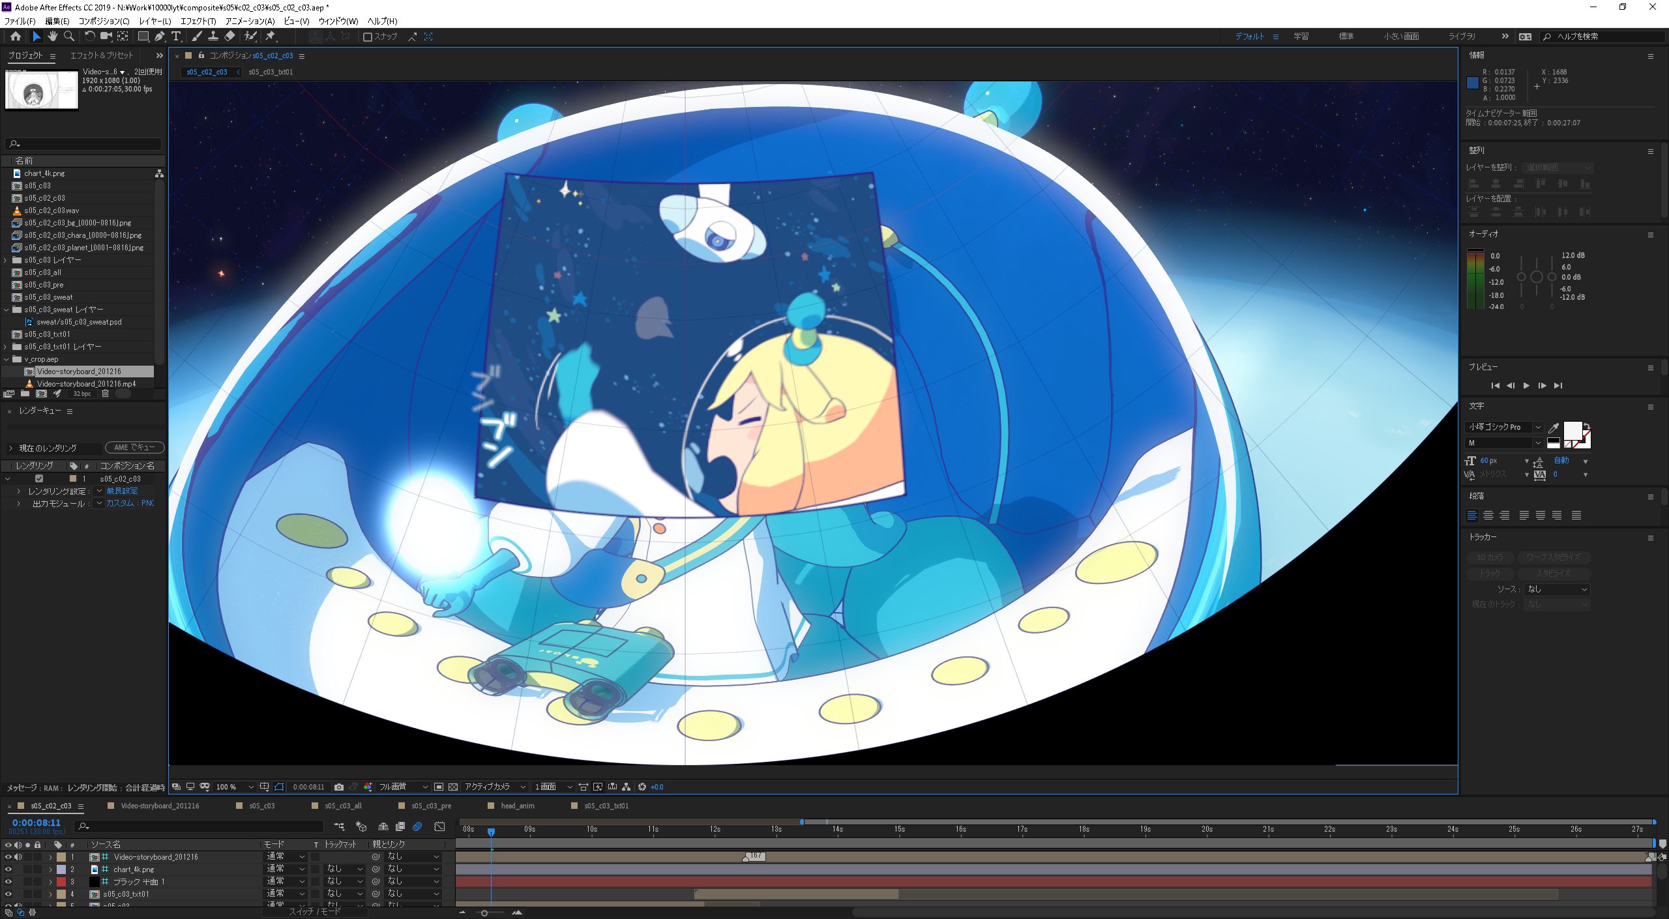Screen dimensions: 1669x919
Task: Reset exposure in viewer footer
Action: coord(642,787)
